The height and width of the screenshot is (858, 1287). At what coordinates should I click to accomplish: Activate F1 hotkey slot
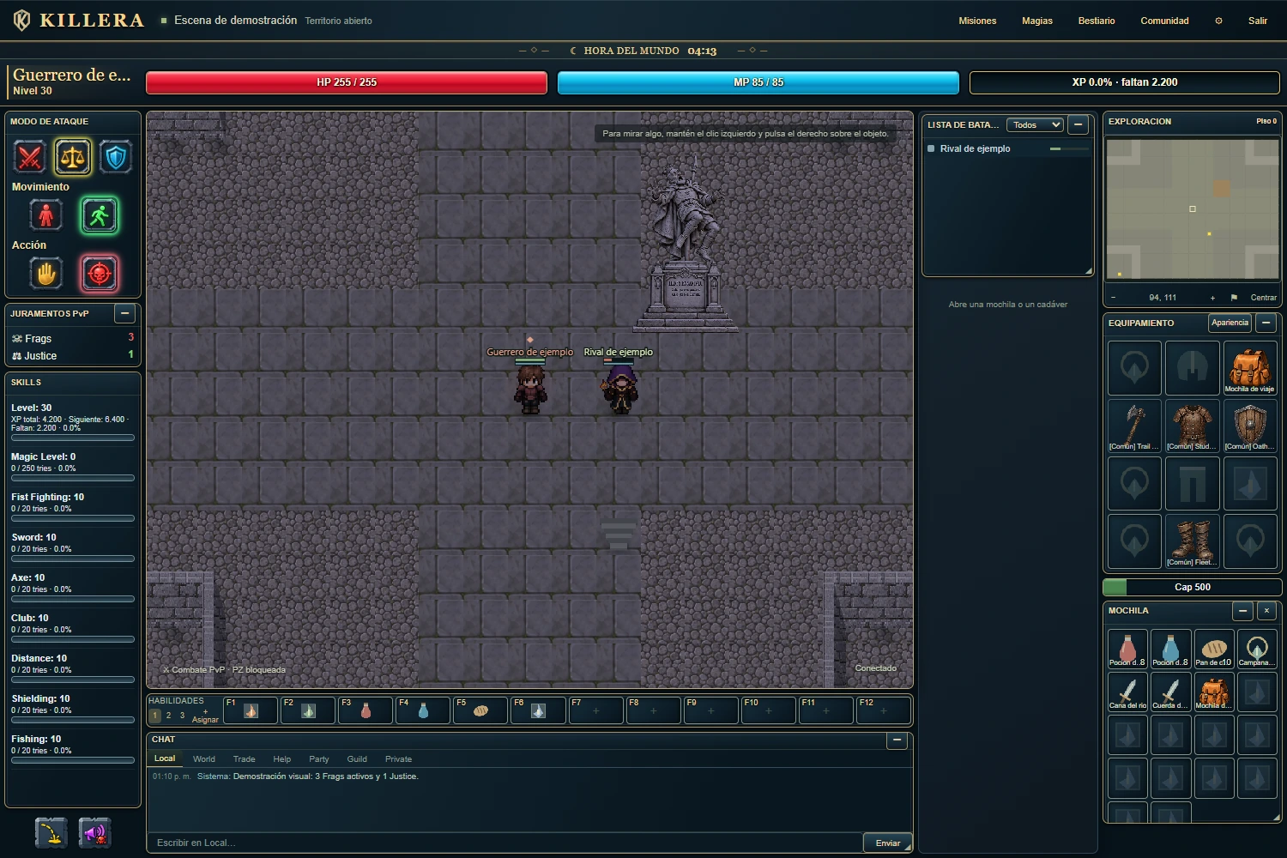(251, 710)
